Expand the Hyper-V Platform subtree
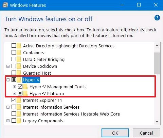 (14, 94)
